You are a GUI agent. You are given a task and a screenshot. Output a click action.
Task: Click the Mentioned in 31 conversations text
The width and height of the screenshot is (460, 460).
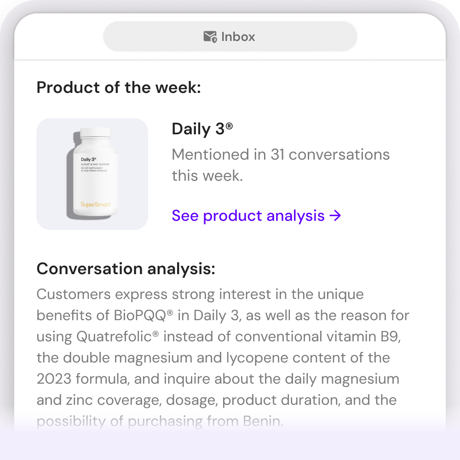(281, 155)
